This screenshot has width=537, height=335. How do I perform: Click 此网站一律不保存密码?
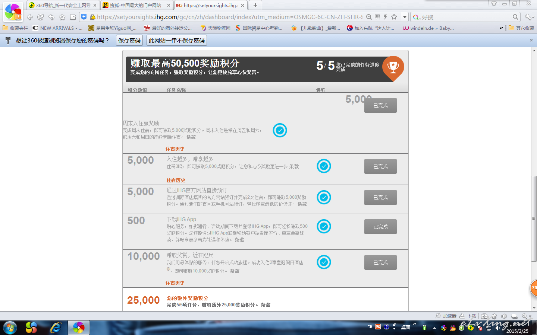(177, 40)
